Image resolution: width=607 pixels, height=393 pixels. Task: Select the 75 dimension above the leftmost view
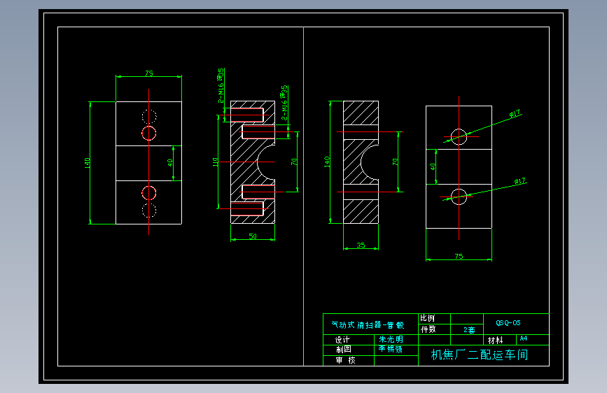pos(149,73)
